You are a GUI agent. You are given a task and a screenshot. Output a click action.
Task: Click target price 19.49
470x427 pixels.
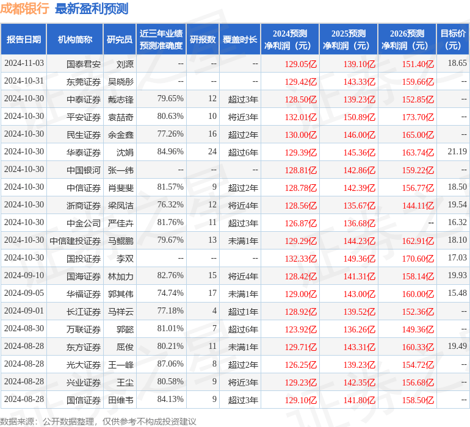point(457,346)
